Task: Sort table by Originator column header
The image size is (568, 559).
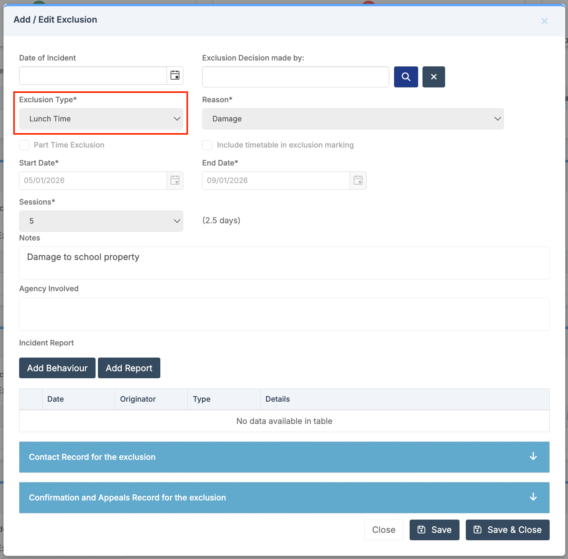Action: (151, 399)
